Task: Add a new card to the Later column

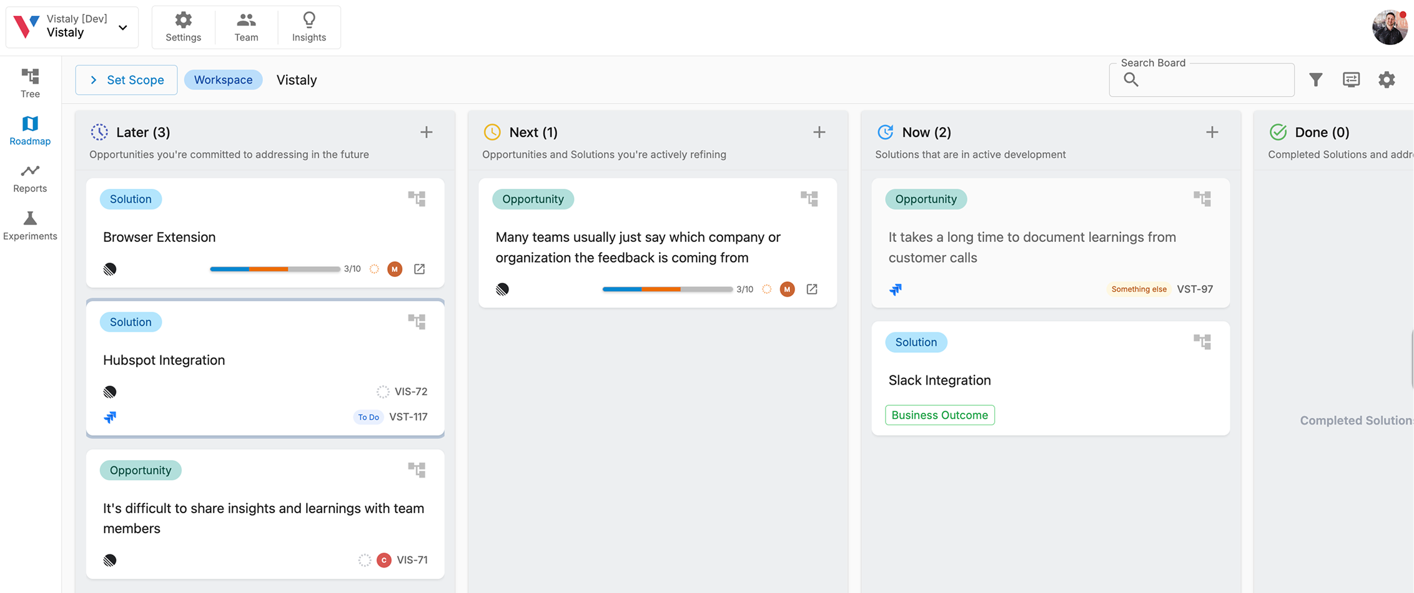Action: pyautogui.click(x=426, y=132)
